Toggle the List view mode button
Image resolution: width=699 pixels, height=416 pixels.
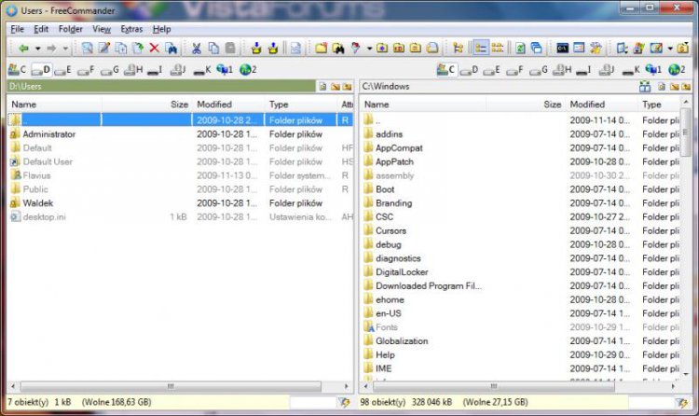click(x=498, y=48)
